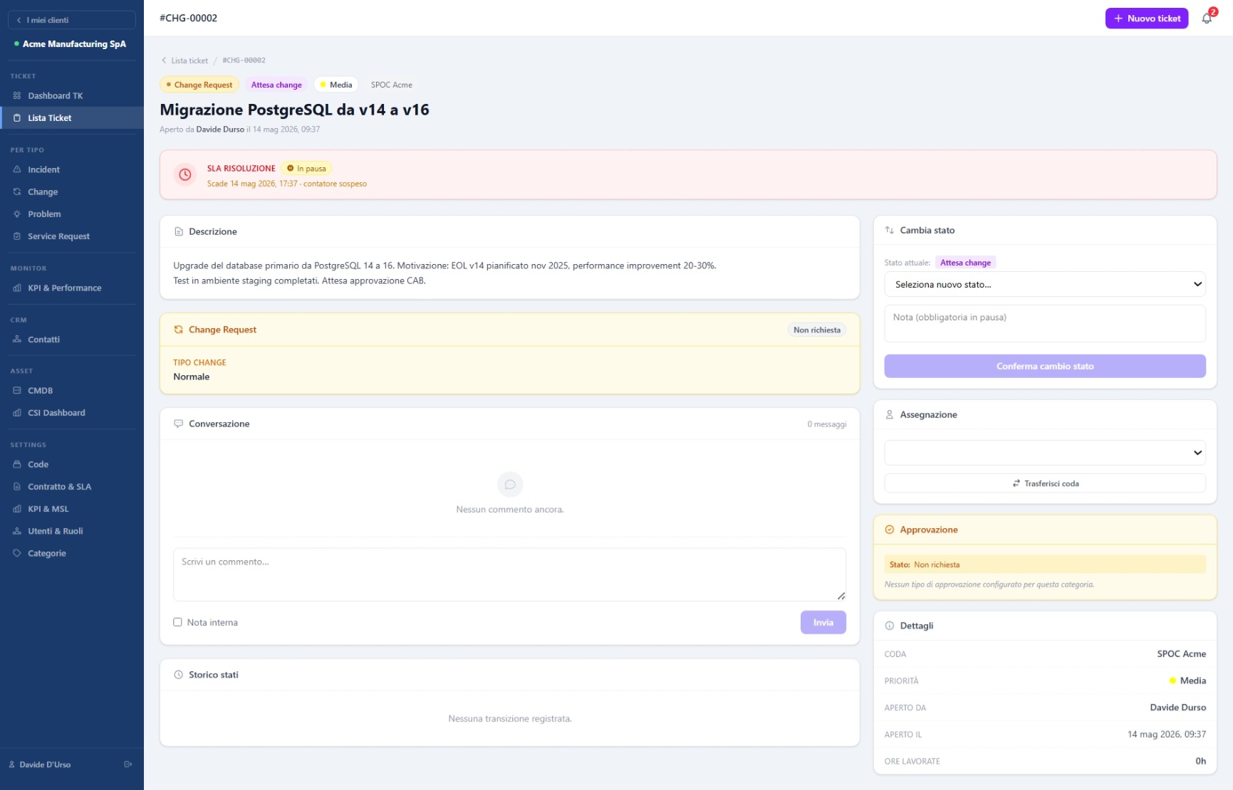Click the Oh ore lavorate value
Image resolution: width=1233 pixels, height=790 pixels.
[1200, 761]
